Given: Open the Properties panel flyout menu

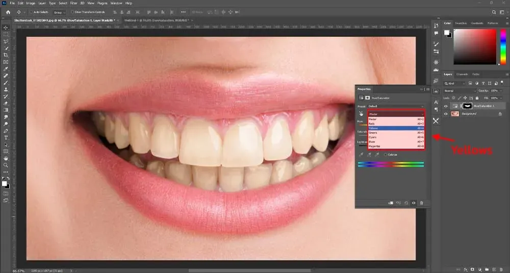Looking at the screenshot, I should pyautogui.click(x=428, y=89).
